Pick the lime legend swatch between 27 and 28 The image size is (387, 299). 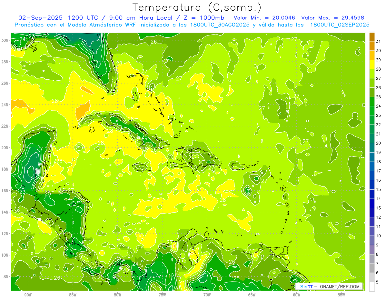(x=372, y=74)
